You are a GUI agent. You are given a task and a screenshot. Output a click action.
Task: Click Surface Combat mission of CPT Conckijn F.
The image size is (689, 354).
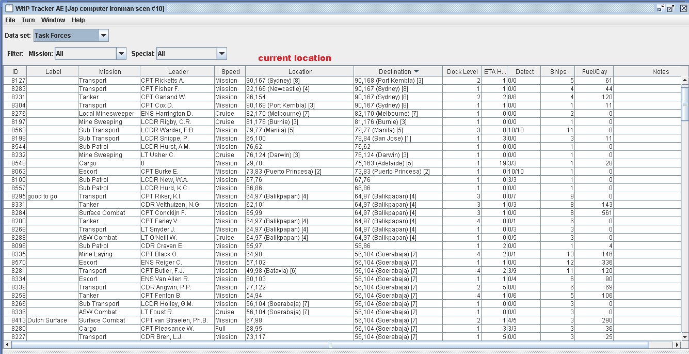click(109, 213)
